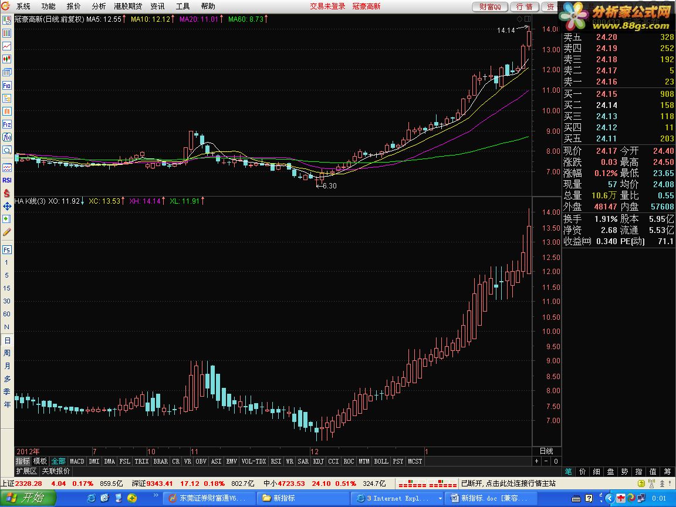The image size is (676, 507).
Task: Click the blue four-arrow move icon
Action: (x=7, y=206)
